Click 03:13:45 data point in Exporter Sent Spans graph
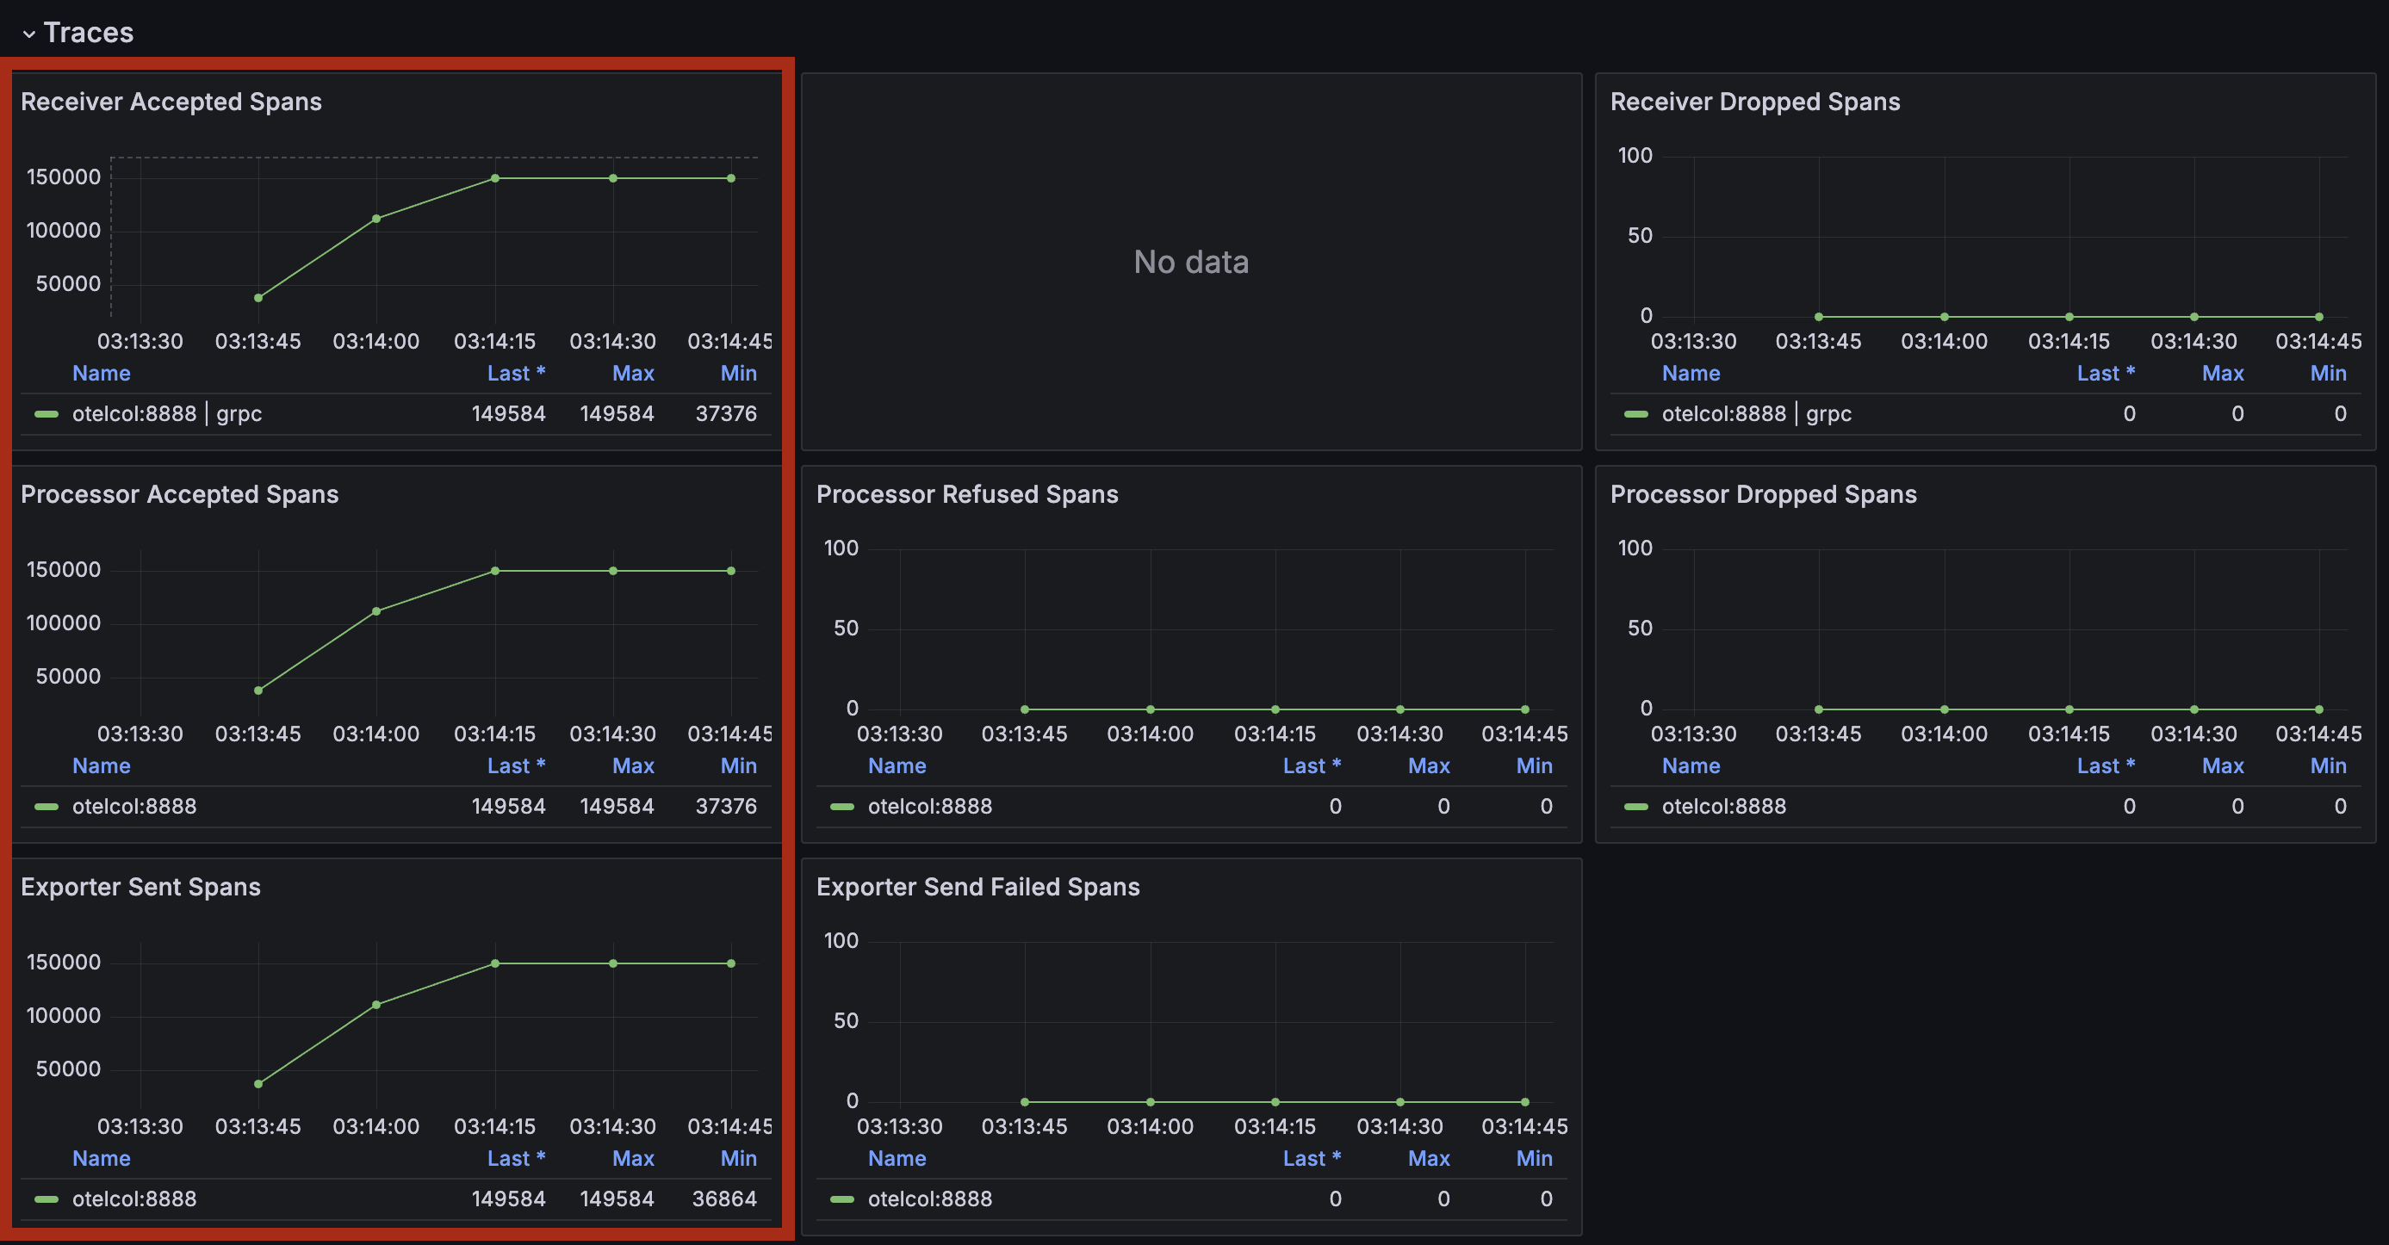2389x1245 pixels. click(x=258, y=1084)
